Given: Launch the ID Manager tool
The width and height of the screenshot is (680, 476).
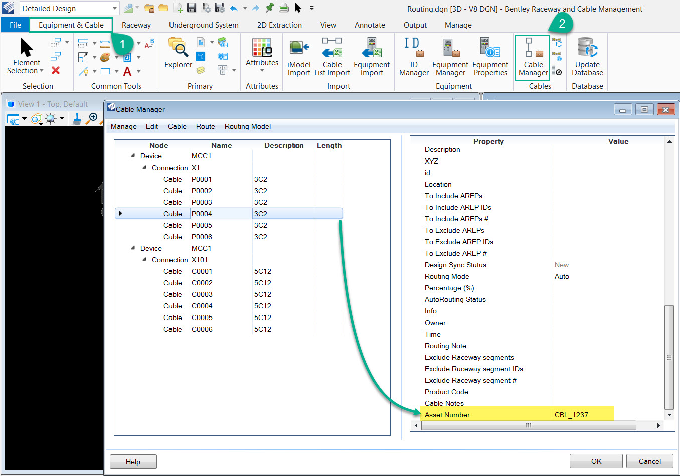Looking at the screenshot, I should pos(414,57).
